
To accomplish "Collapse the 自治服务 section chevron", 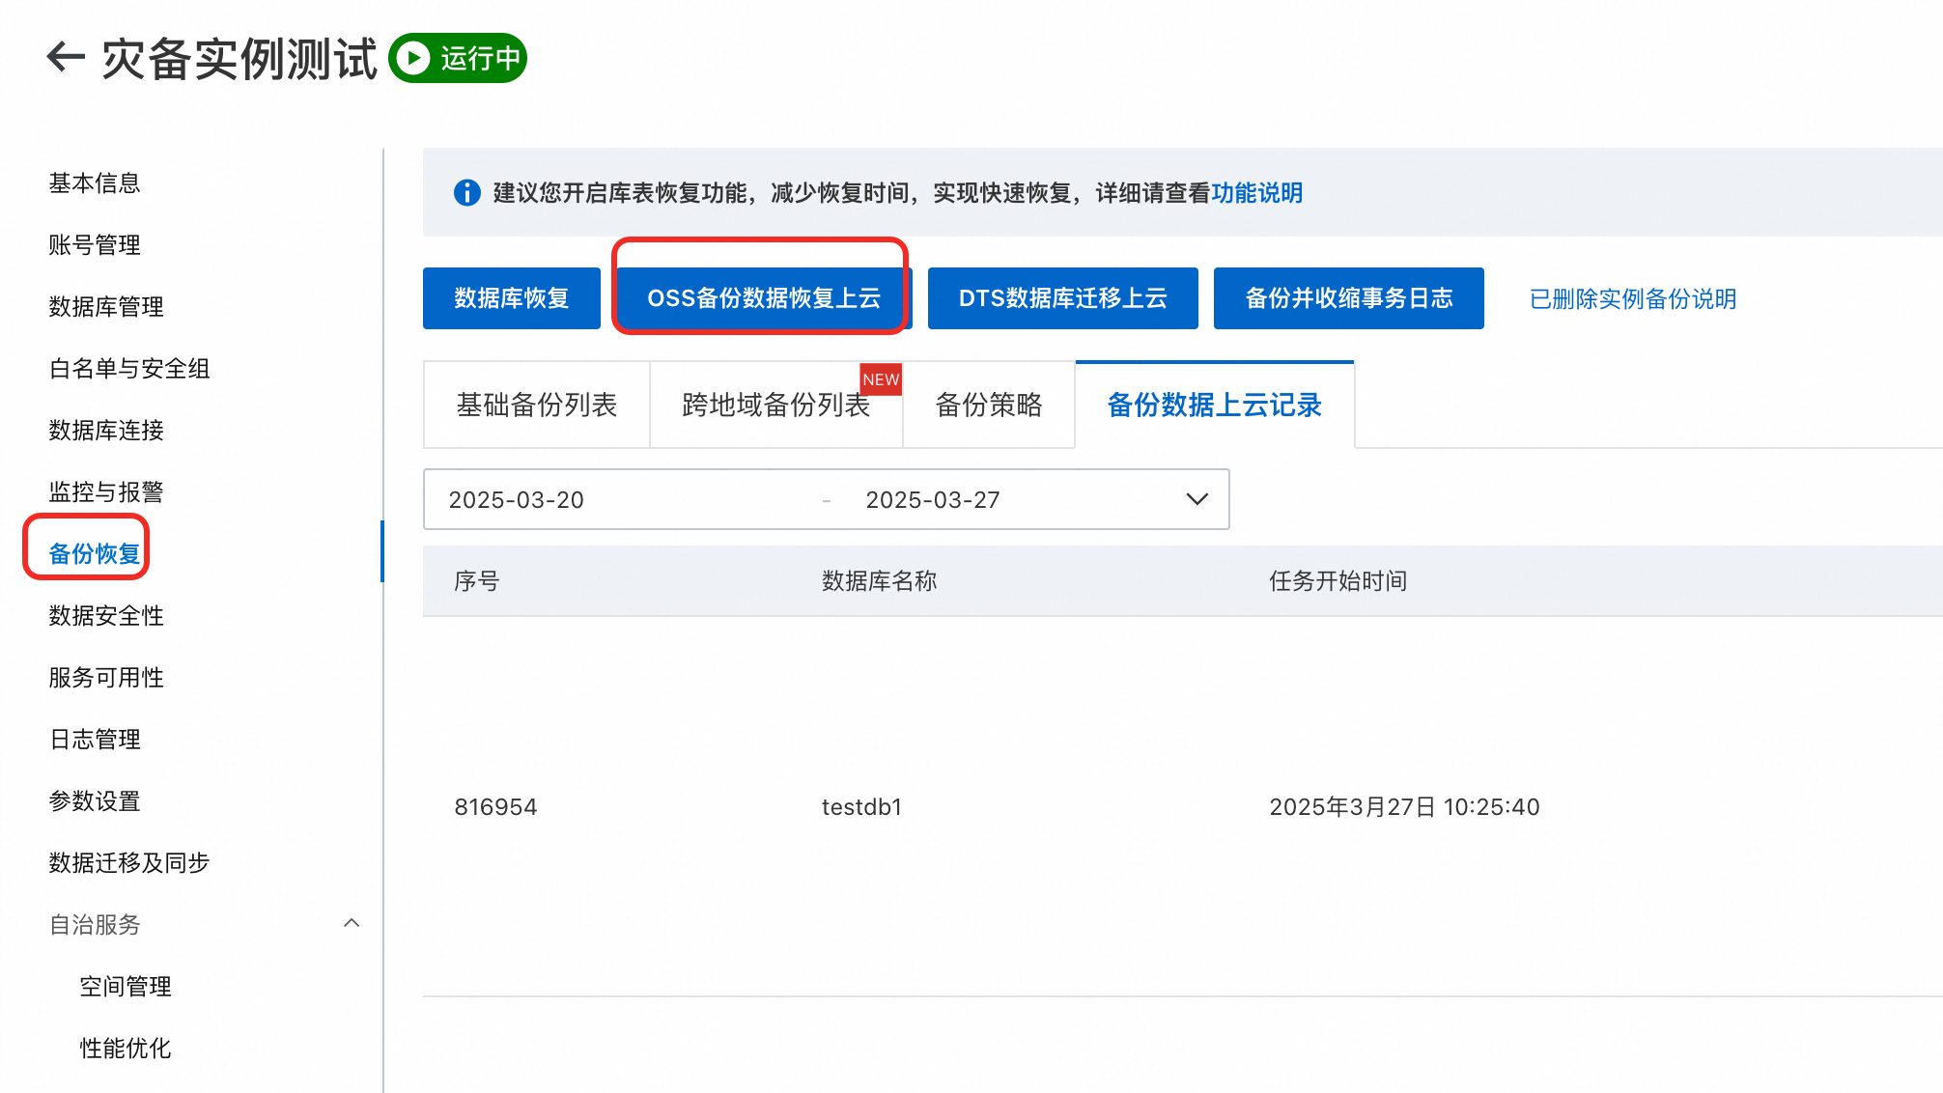I will point(352,923).
